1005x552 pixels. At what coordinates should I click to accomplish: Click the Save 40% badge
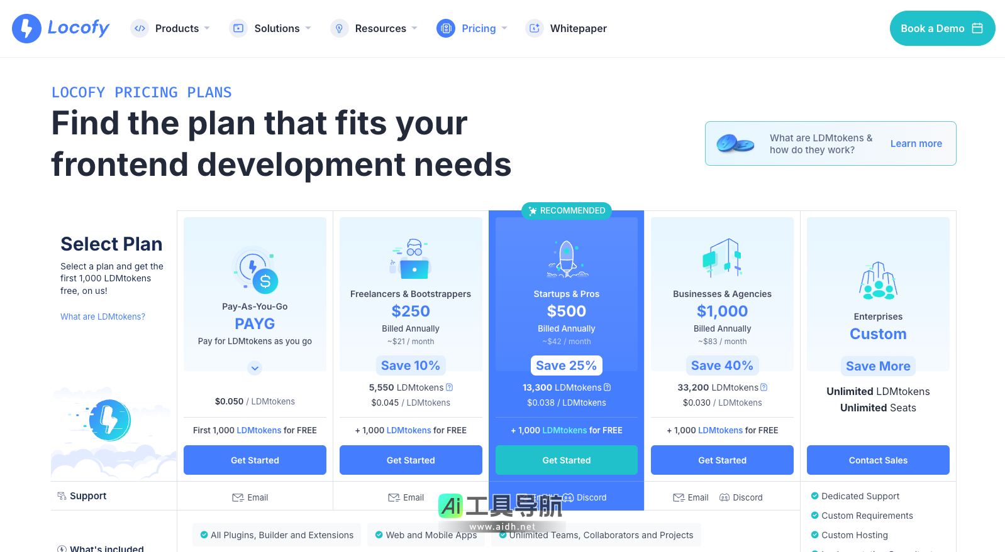(x=722, y=365)
